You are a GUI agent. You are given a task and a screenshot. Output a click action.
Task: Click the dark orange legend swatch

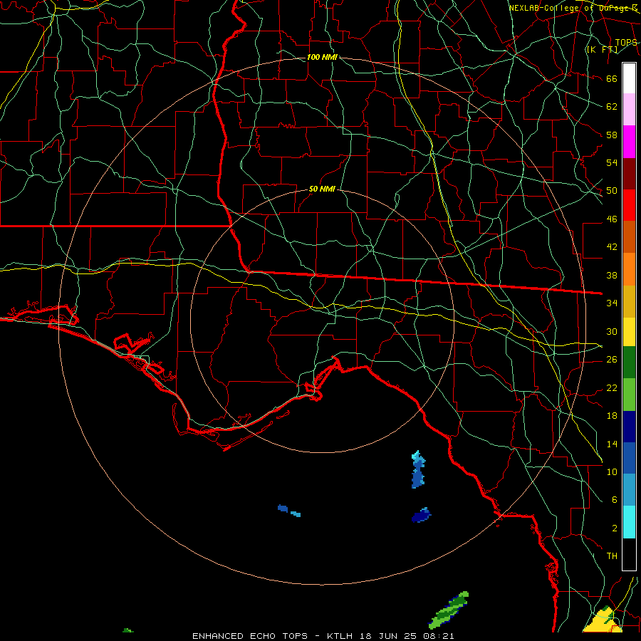[629, 237]
